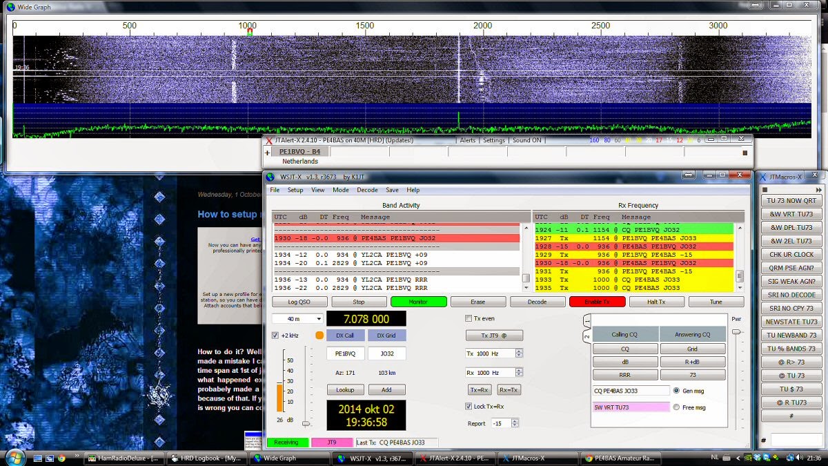Open the Save menu in WSJT-X
828x466 pixels.
pyautogui.click(x=392, y=190)
